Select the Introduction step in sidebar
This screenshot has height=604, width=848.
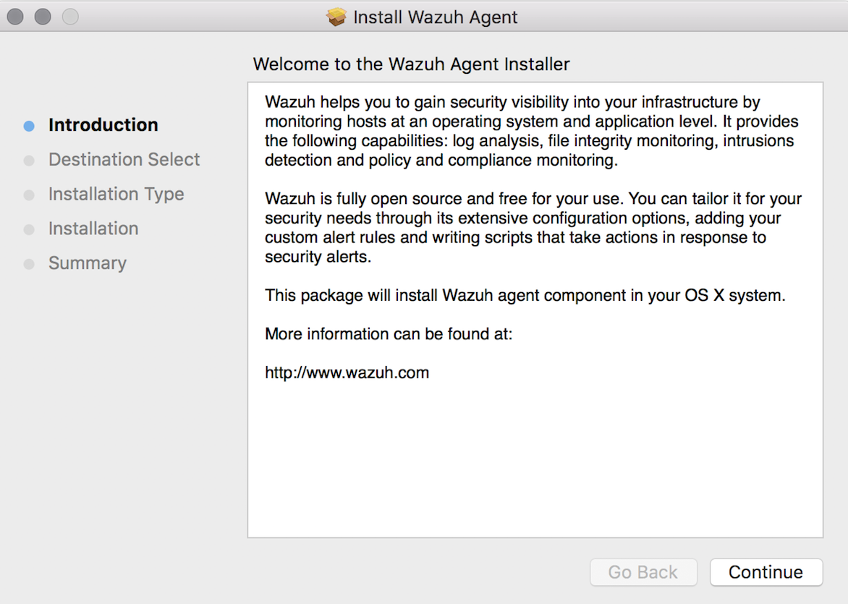pos(103,125)
